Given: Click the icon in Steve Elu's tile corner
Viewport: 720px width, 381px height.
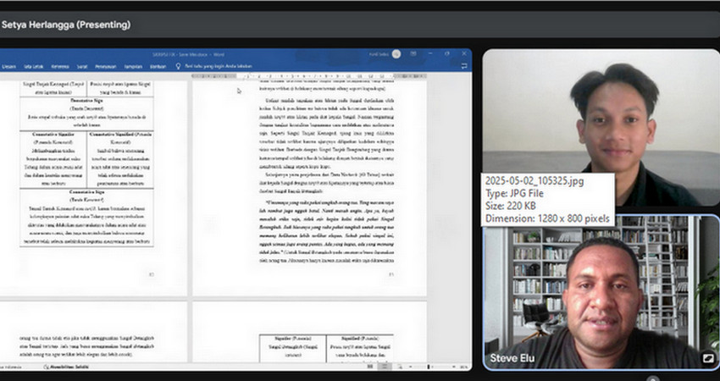Looking at the screenshot, I should [x=708, y=358].
